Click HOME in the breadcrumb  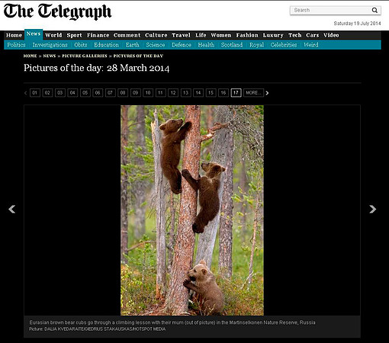coord(30,56)
